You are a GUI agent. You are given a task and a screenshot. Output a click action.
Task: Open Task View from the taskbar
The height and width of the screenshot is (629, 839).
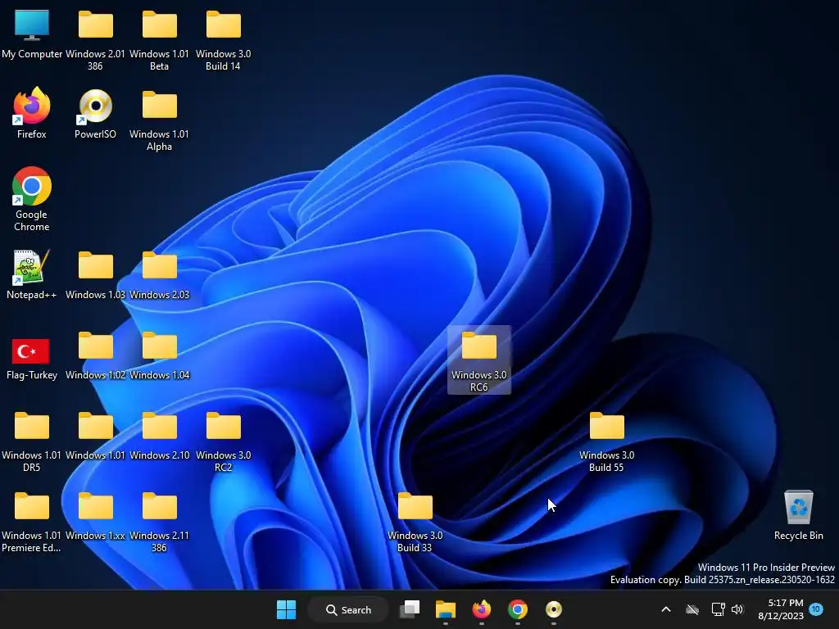[x=410, y=609]
